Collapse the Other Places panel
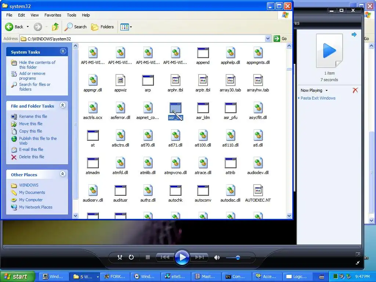This screenshot has height=282, width=376. tap(63, 174)
